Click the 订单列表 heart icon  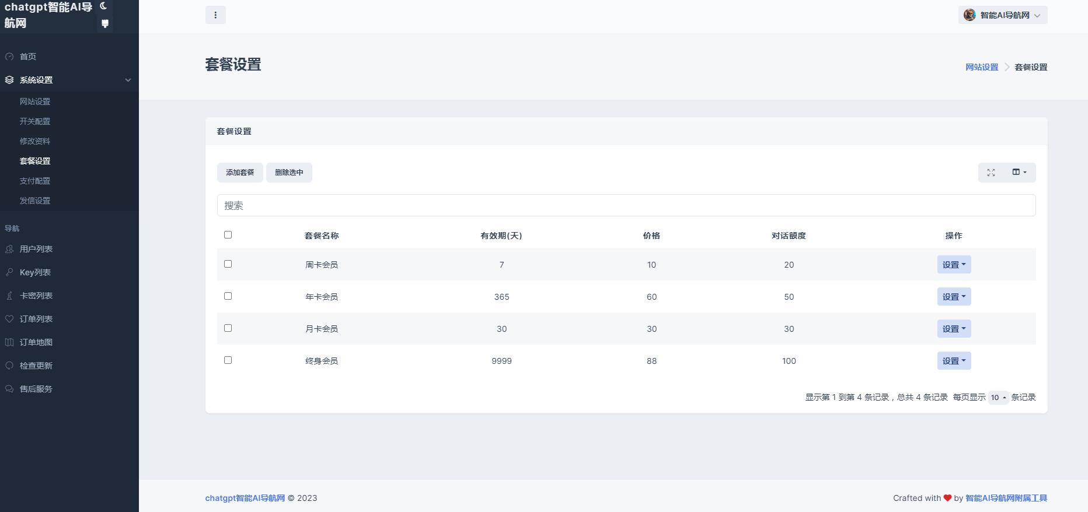pyautogui.click(x=9, y=319)
